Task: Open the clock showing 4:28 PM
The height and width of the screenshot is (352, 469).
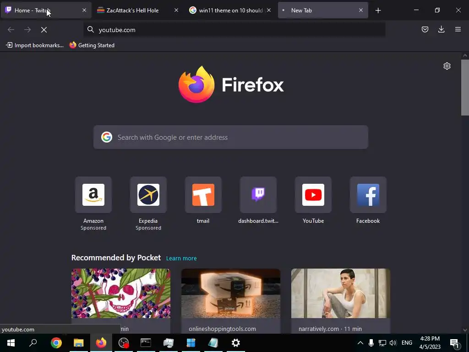Action: click(x=430, y=343)
